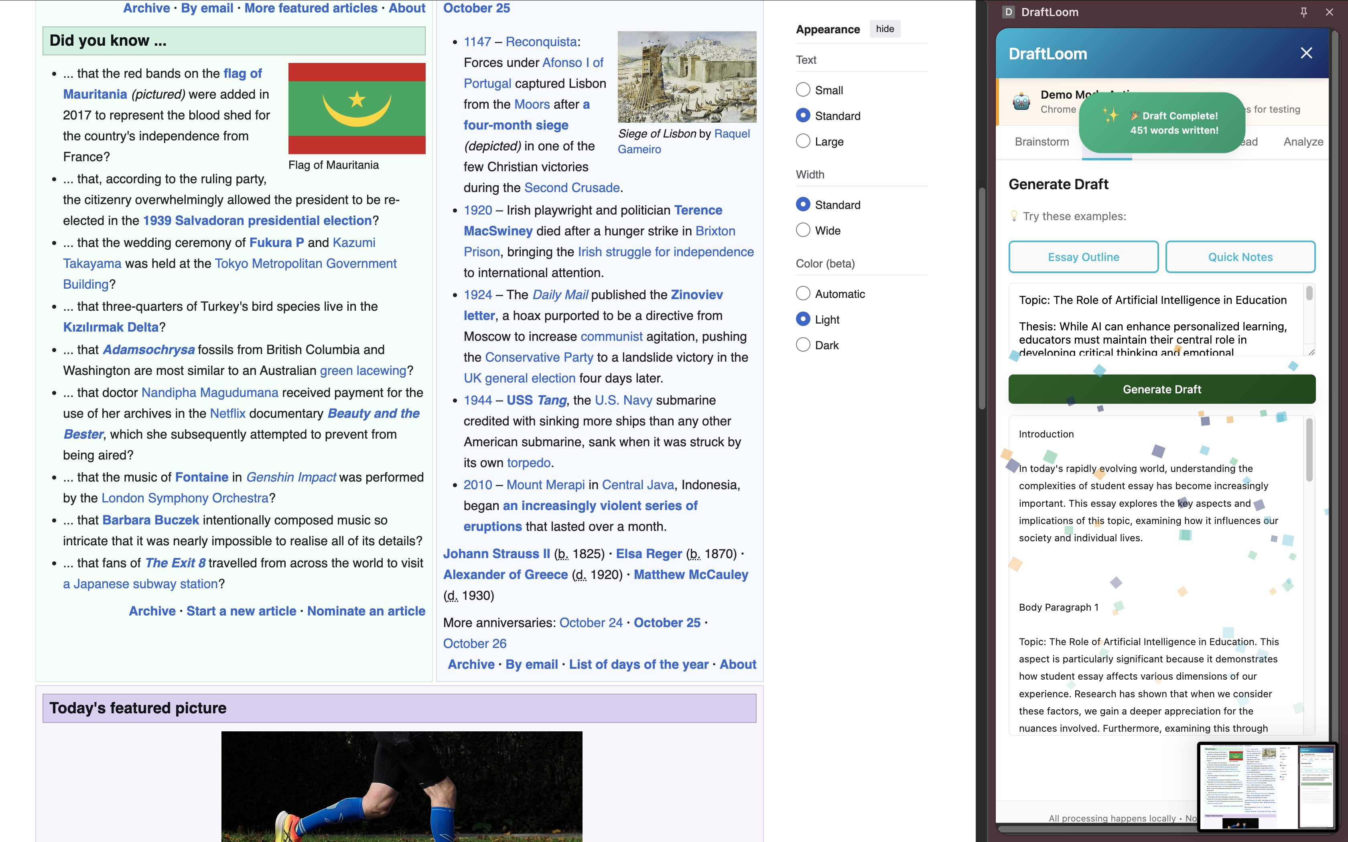This screenshot has height=842, width=1348.
Task: Select Small text size option
Action: [x=803, y=90]
